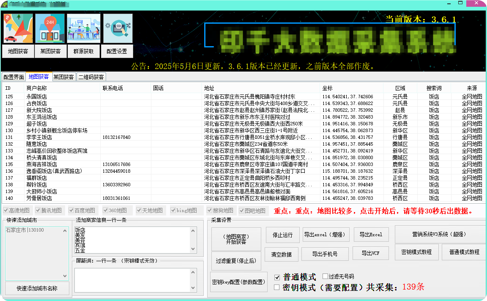The image size is (487, 301).
Task: Click the 地址 column header
Action: [260, 88]
